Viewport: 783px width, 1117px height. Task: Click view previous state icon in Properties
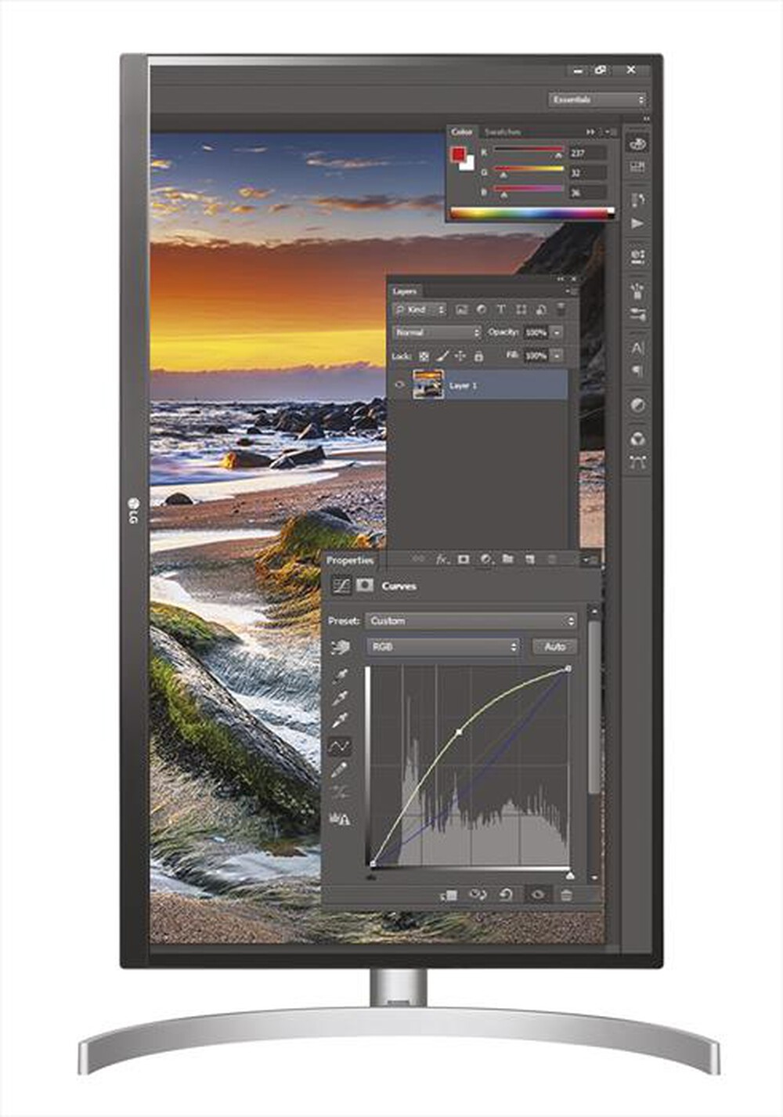(477, 895)
